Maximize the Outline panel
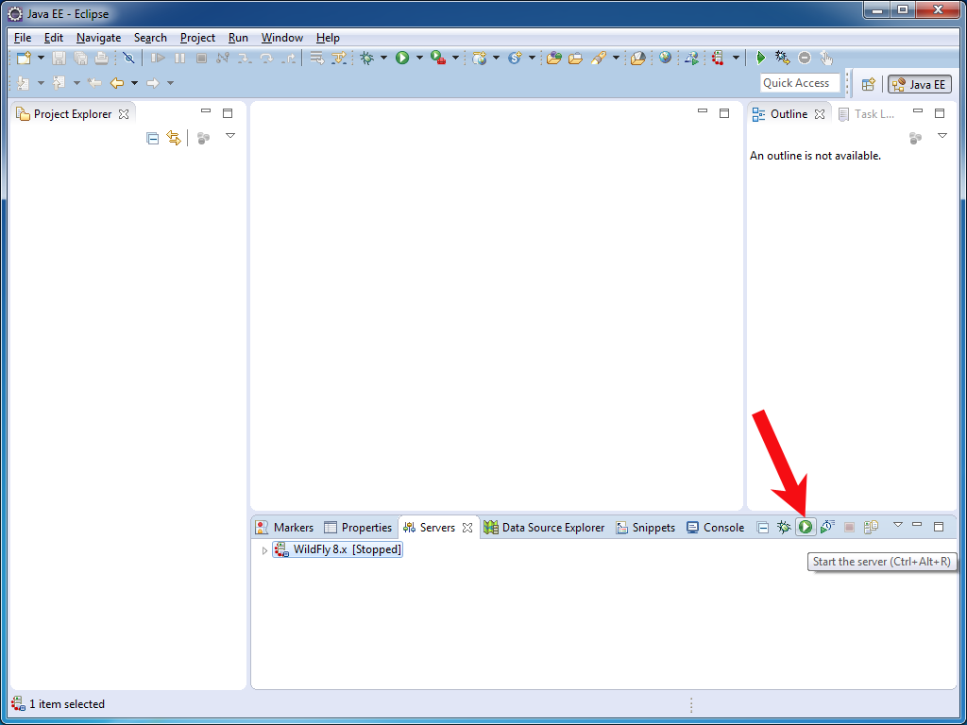This screenshot has height=725, width=967. tap(940, 113)
